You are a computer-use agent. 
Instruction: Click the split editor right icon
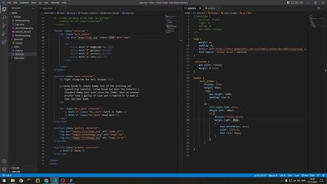[319, 8]
